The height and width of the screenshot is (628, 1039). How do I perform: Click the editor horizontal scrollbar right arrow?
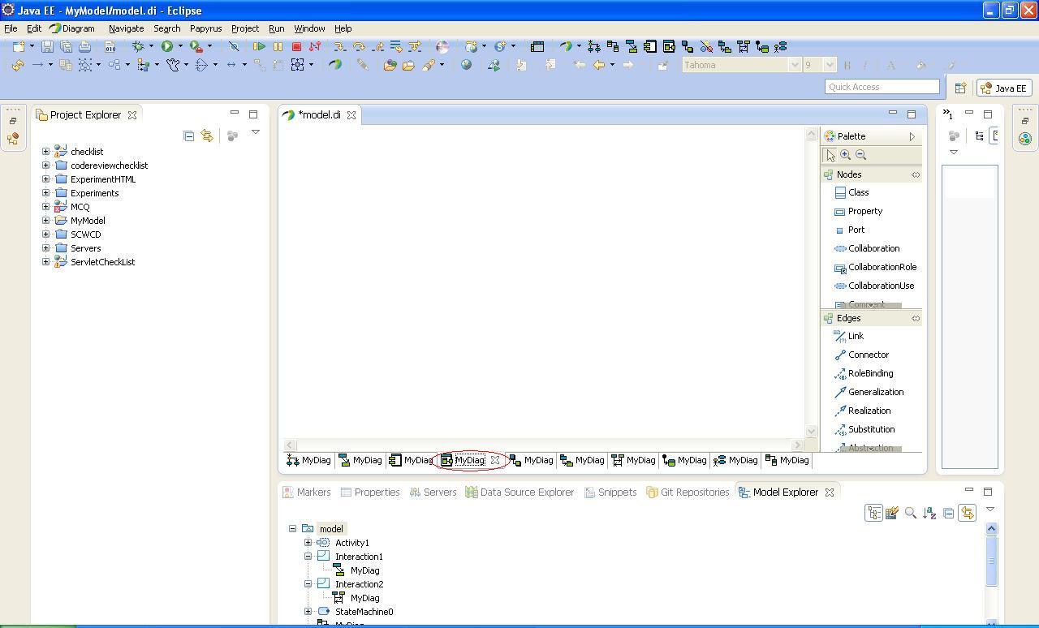[798, 445]
